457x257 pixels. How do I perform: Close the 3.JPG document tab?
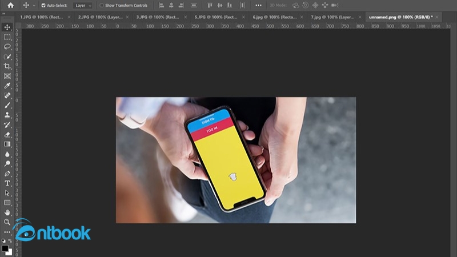(x=185, y=17)
